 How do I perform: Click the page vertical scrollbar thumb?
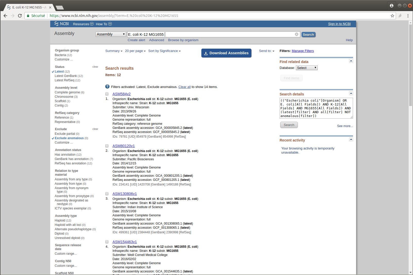(410, 65)
